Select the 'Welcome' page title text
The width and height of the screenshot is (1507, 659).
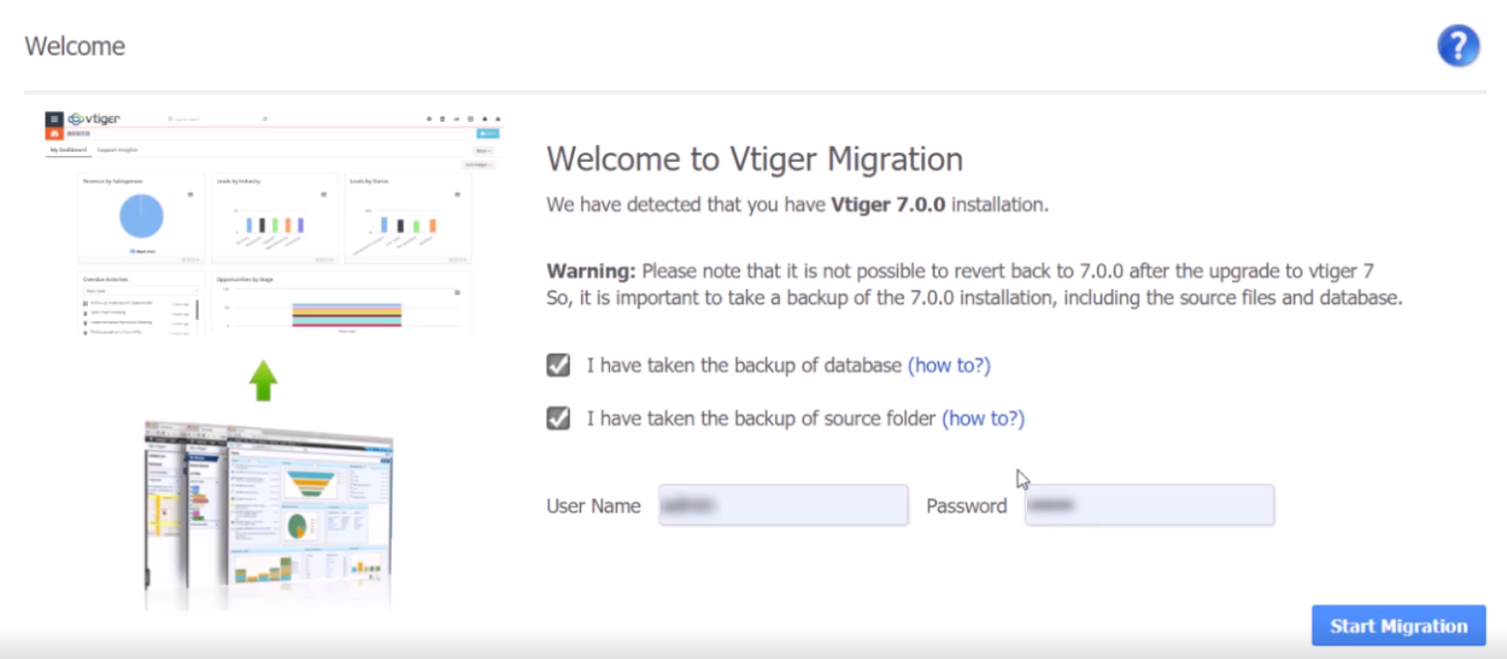click(x=74, y=46)
